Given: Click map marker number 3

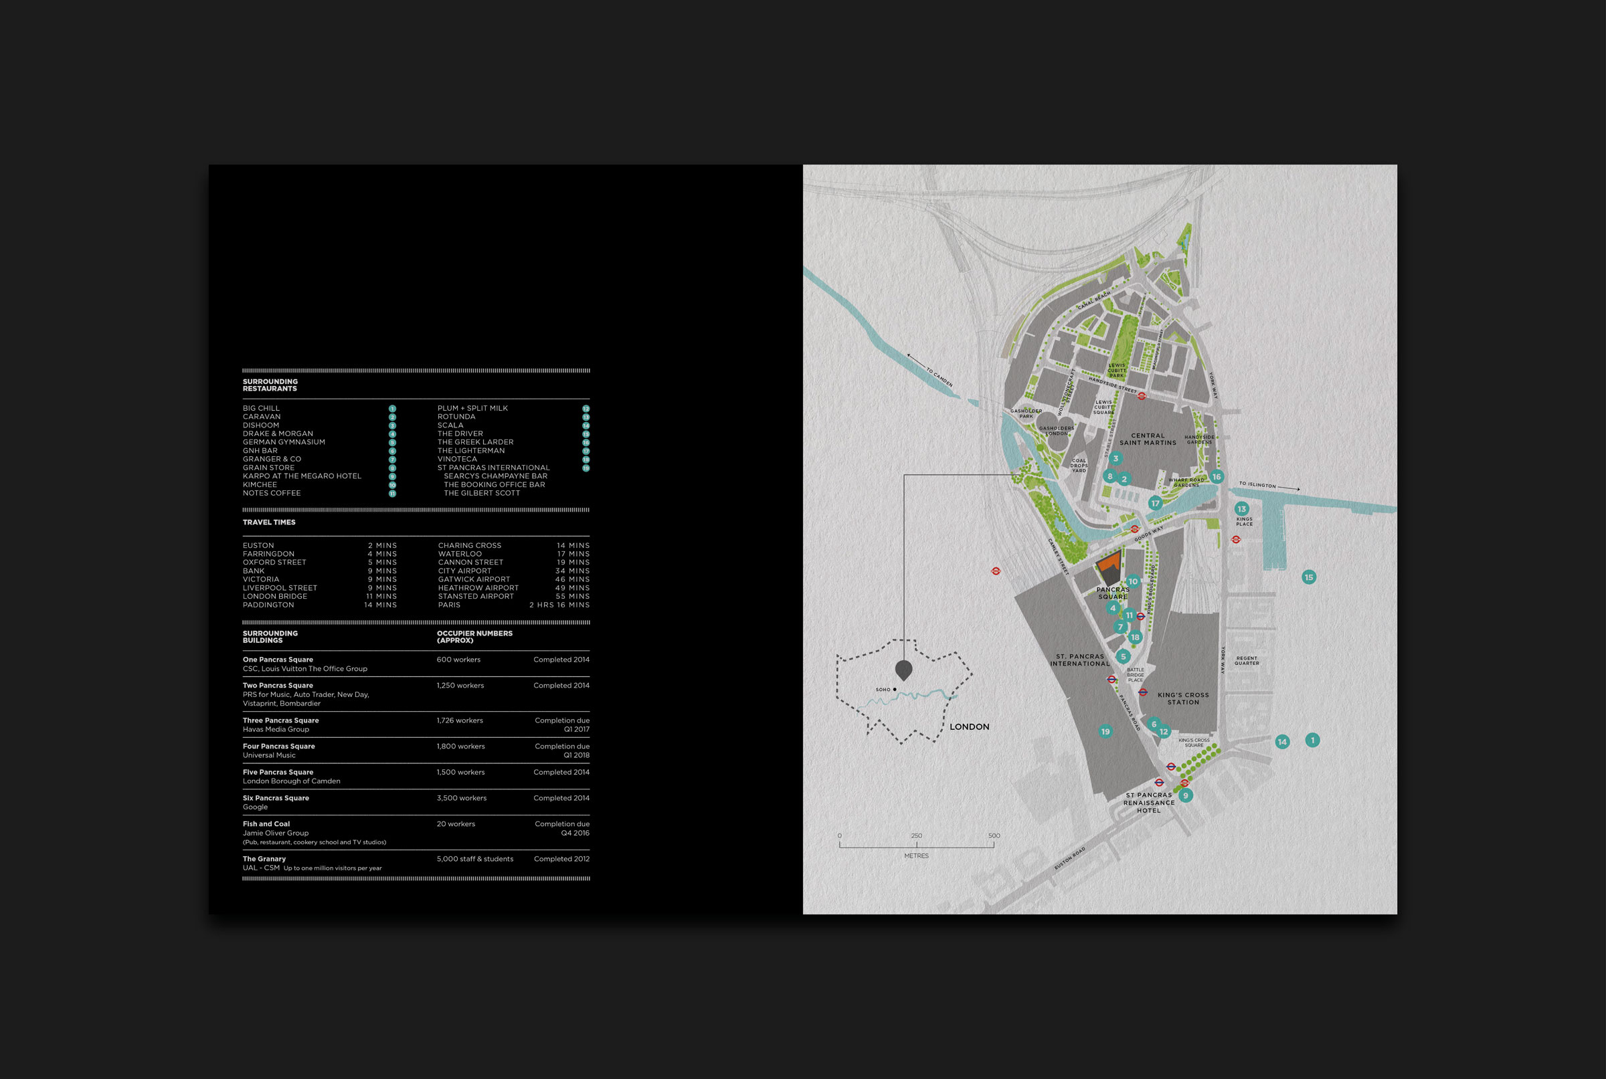Looking at the screenshot, I should click(1116, 458).
